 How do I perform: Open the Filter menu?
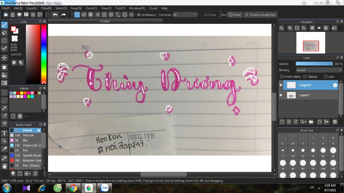(x=46, y=8)
